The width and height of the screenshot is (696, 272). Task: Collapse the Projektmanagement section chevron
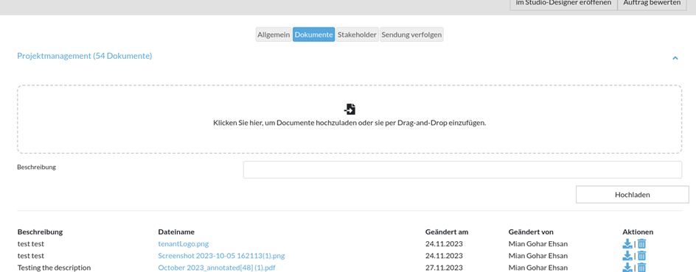coord(675,58)
